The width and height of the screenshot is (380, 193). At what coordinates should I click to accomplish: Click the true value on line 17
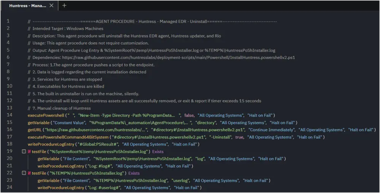click(239, 137)
